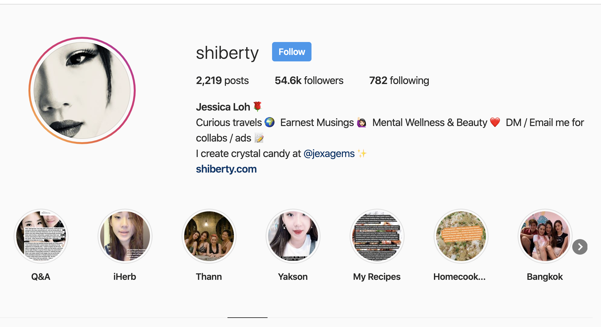The image size is (601, 327).
Task: Click the Thann highlight label text
Action: (209, 277)
